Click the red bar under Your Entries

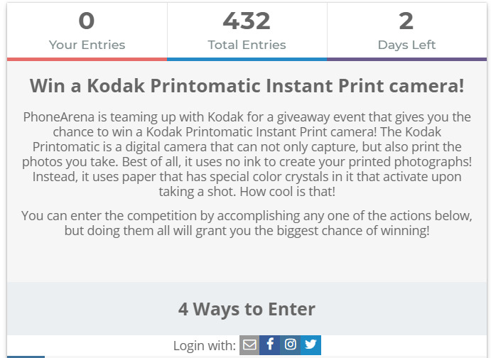[x=87, y=59]
